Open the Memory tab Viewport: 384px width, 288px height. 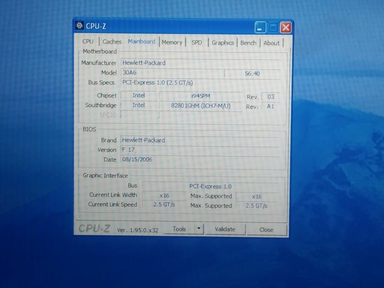(172, 42)
